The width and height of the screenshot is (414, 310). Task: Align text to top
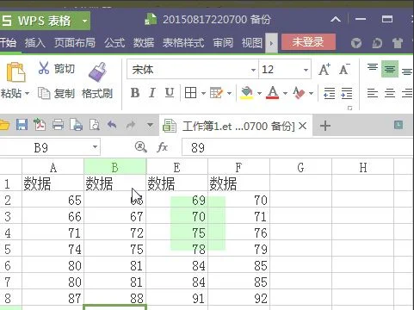pos(373,68)
